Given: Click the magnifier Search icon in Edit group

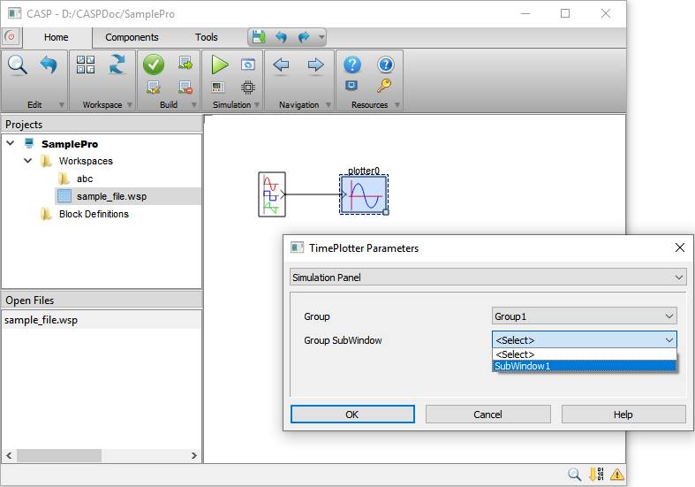Looking at the screenshot, I should 18,65.
